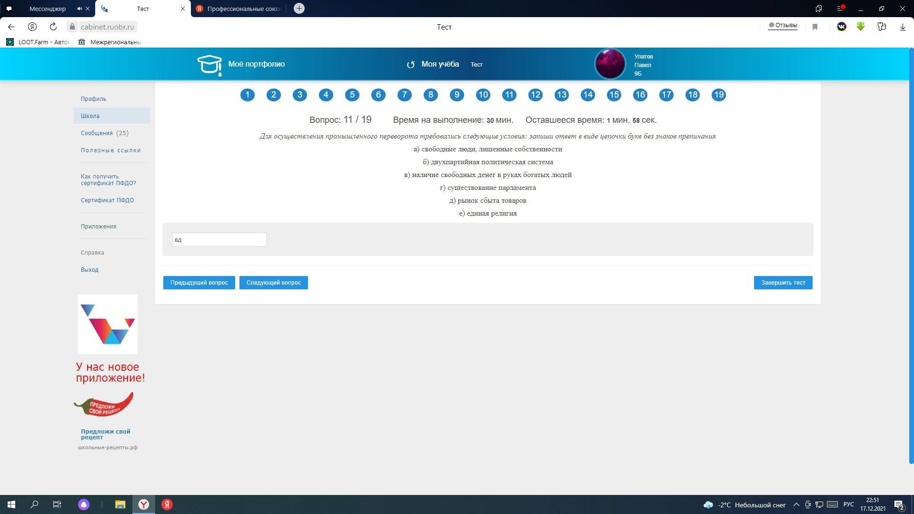The width and height of the screenshot is (914, 514).
Task: Click the green download arrow extension
Action: [x=861, y=27]
